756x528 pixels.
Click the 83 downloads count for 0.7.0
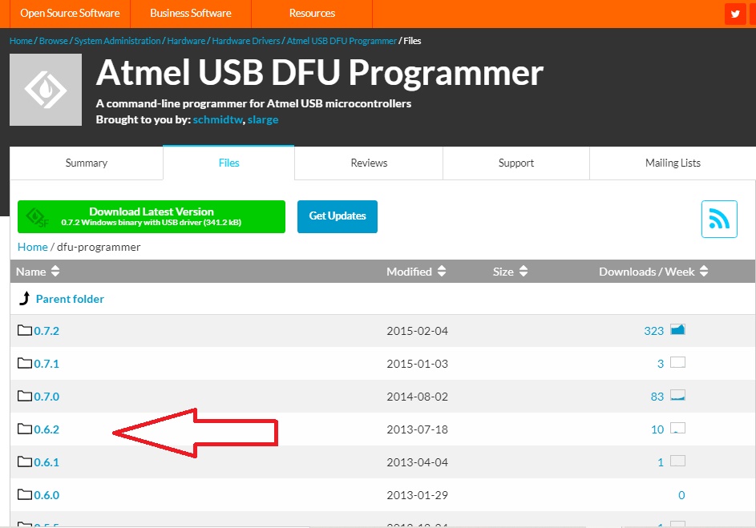coord(657,397)
